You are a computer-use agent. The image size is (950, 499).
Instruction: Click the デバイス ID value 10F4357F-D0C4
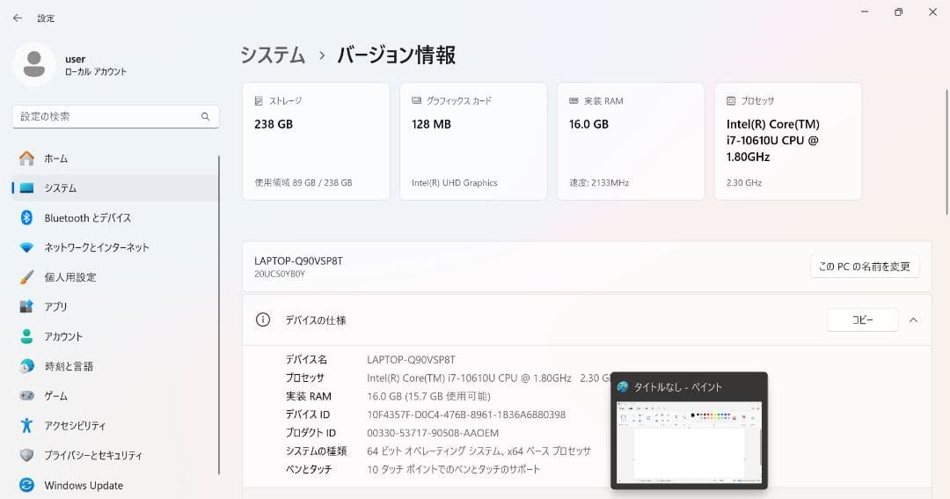tap(466, 415)
